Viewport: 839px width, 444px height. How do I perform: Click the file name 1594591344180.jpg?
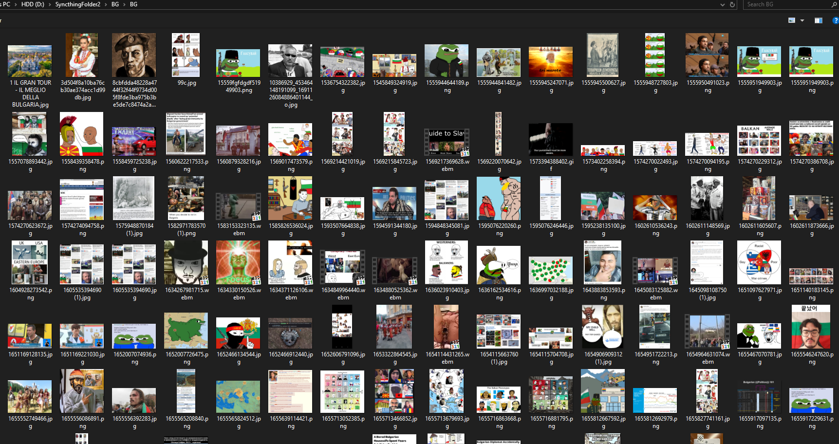coord(395,230)
